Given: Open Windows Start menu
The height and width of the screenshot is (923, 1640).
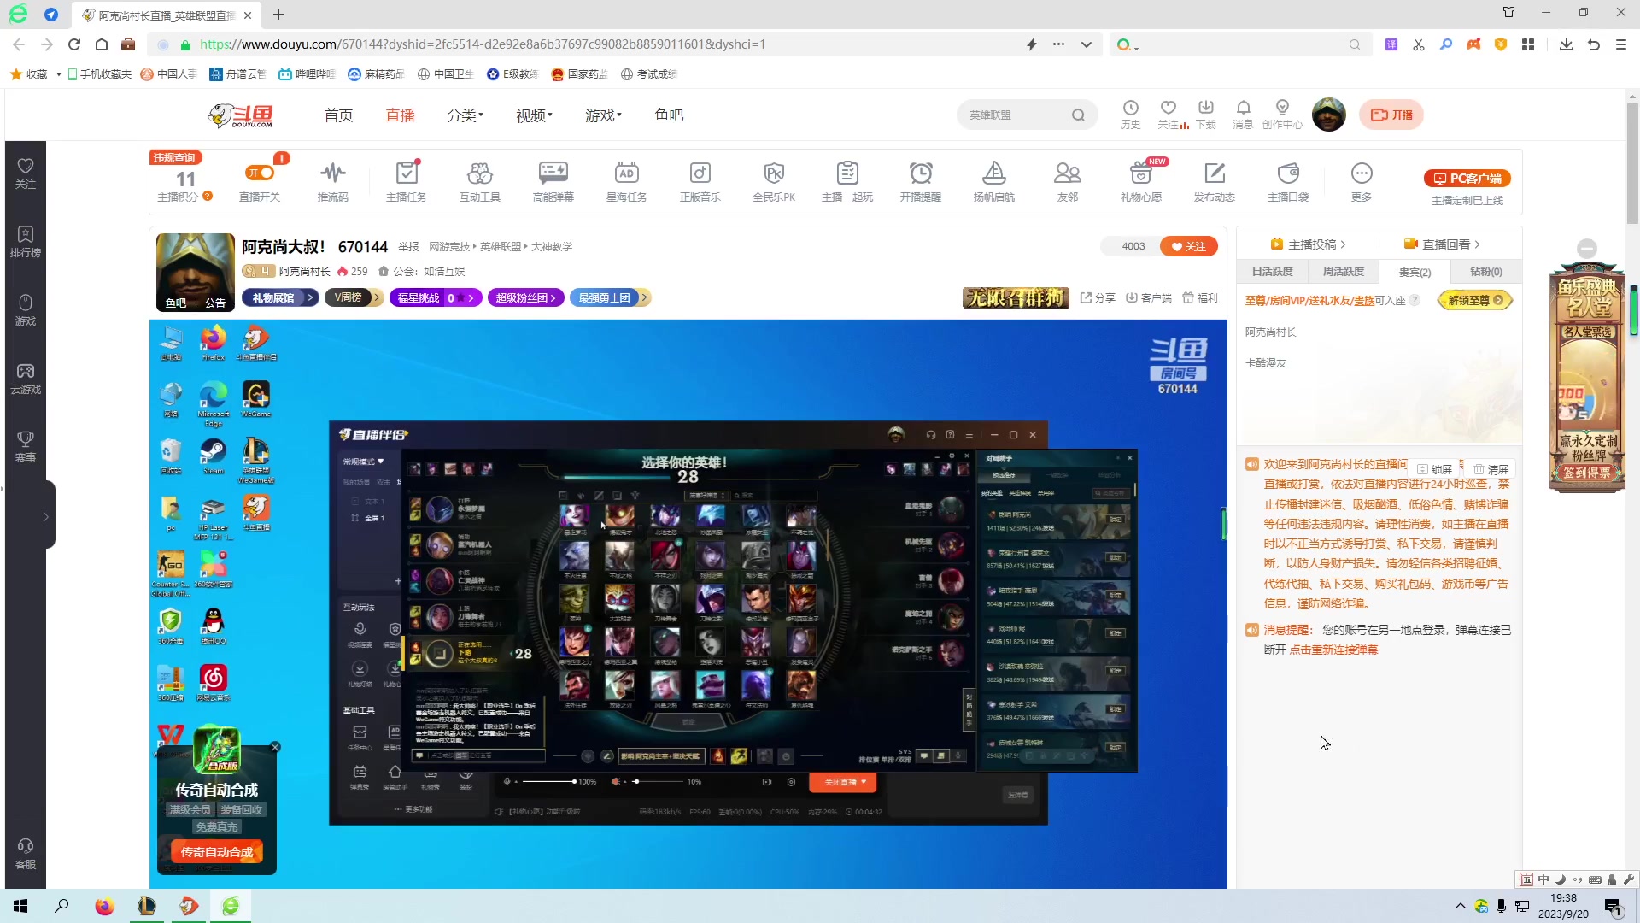Looking at the screenshot, I should [20, 906].
